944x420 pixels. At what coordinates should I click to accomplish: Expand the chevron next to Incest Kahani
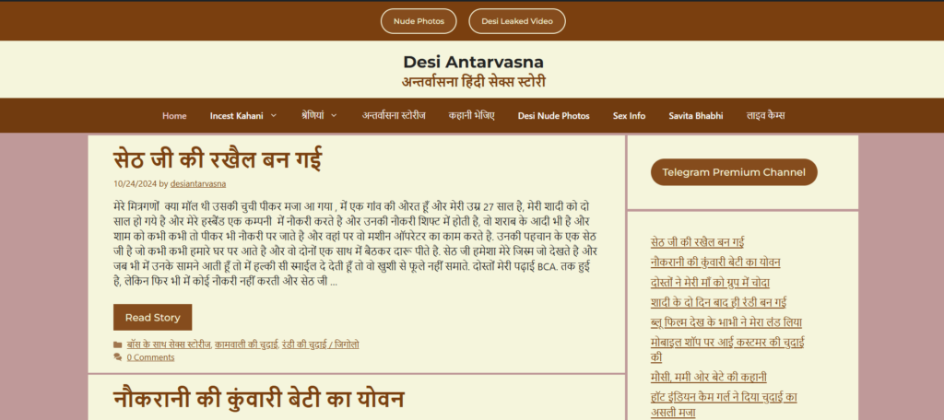point(273,116)
